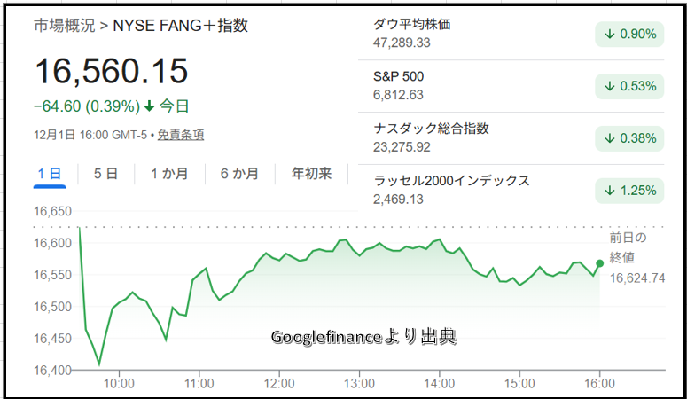Click the 0.53% down-arrow badge
The width and height of the screenshot is (687, 399).
coord(629,86)
